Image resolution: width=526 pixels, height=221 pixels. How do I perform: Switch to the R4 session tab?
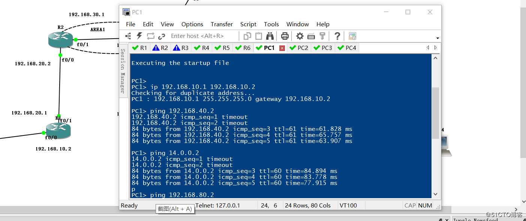202,48
